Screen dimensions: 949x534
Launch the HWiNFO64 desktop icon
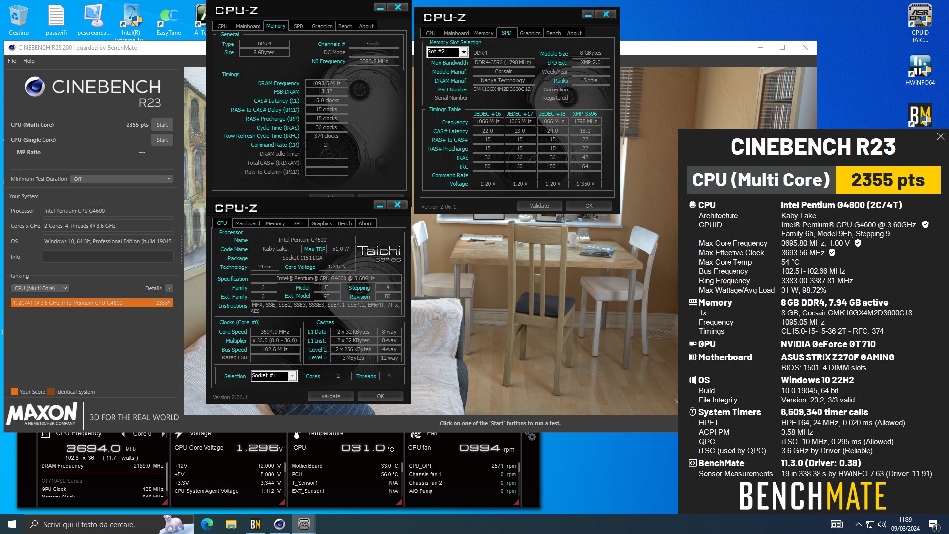pyautogui.click(x=920, y=69)
